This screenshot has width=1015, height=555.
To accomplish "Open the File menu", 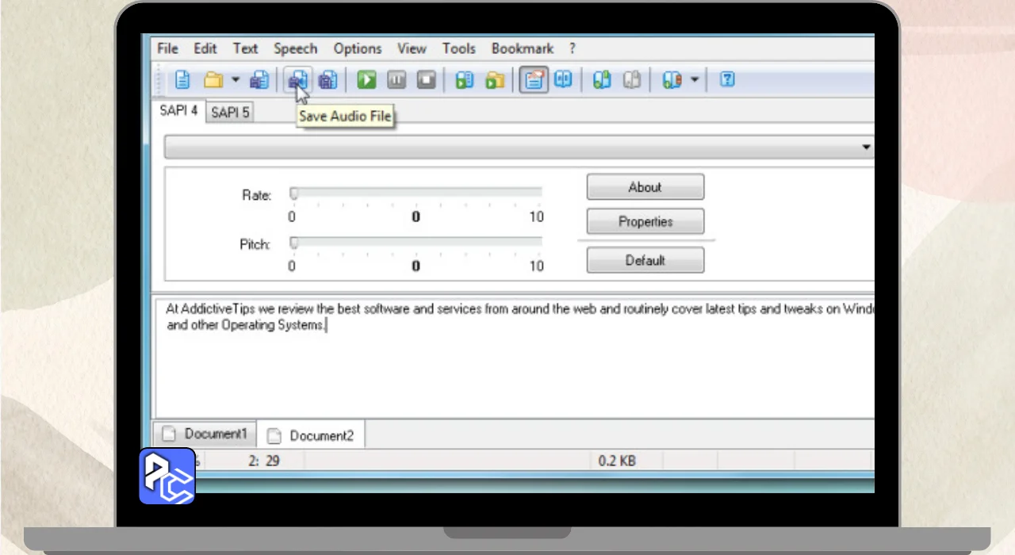I will (x=167, y=48).
